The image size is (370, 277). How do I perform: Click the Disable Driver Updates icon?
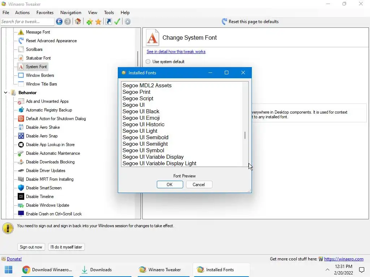21,171
